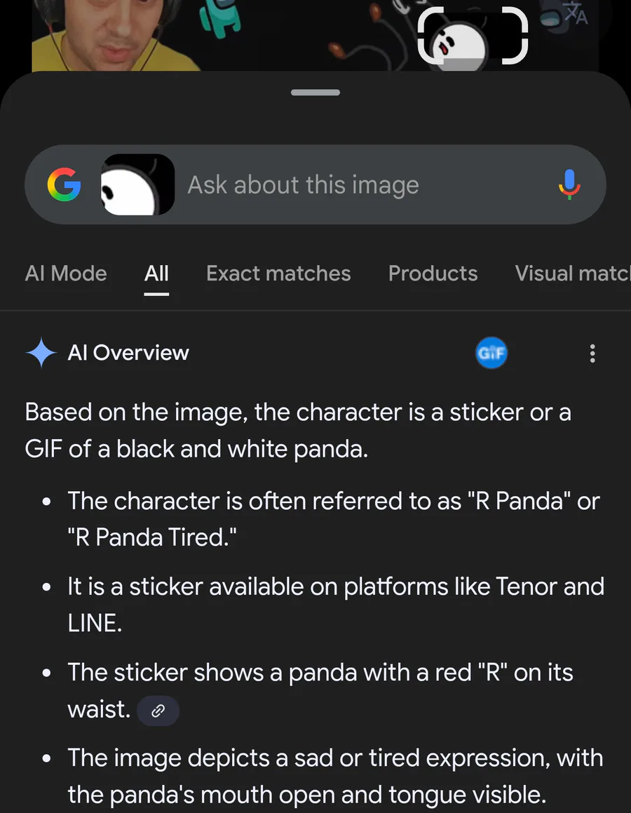Go to the Products tab
The image size is (631, 813).
point(433,274)
